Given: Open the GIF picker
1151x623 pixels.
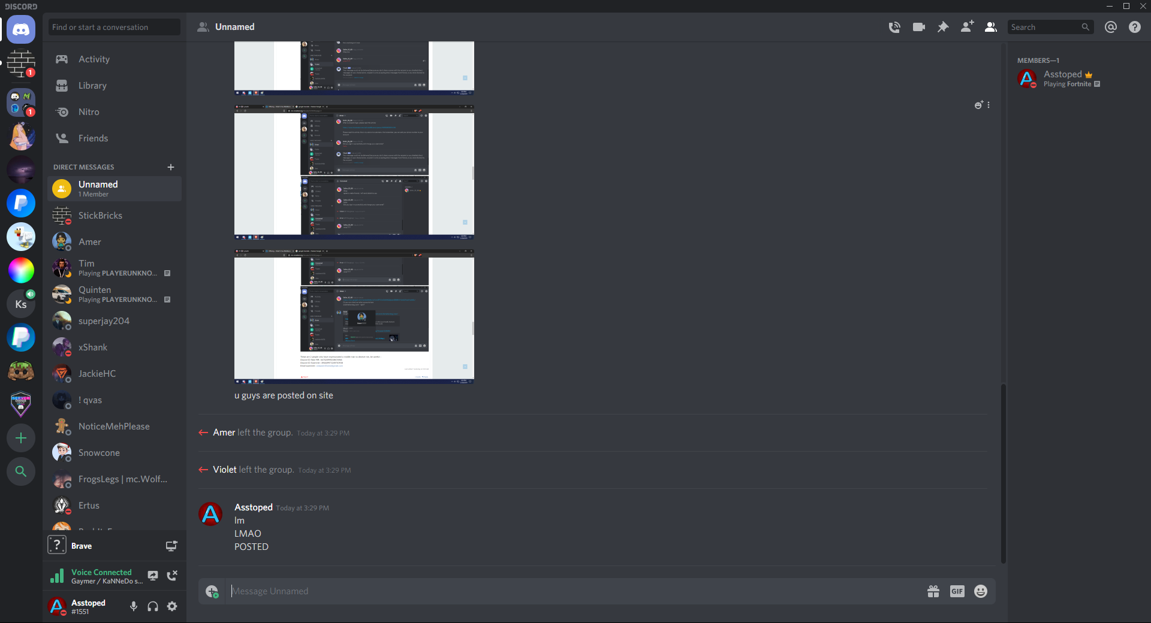Looking at the screenshot, I should point(957,591).
